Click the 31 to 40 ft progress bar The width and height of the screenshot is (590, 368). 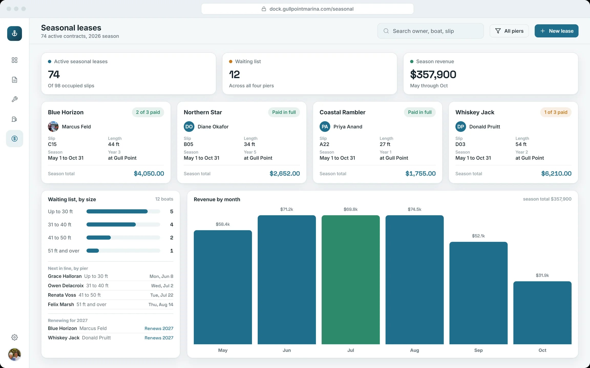point(123,224)
